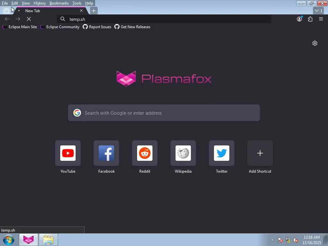This screenshot has width=328, height=246.
Task: Open the hamburger application menu
Action: [x=321, y=19]
